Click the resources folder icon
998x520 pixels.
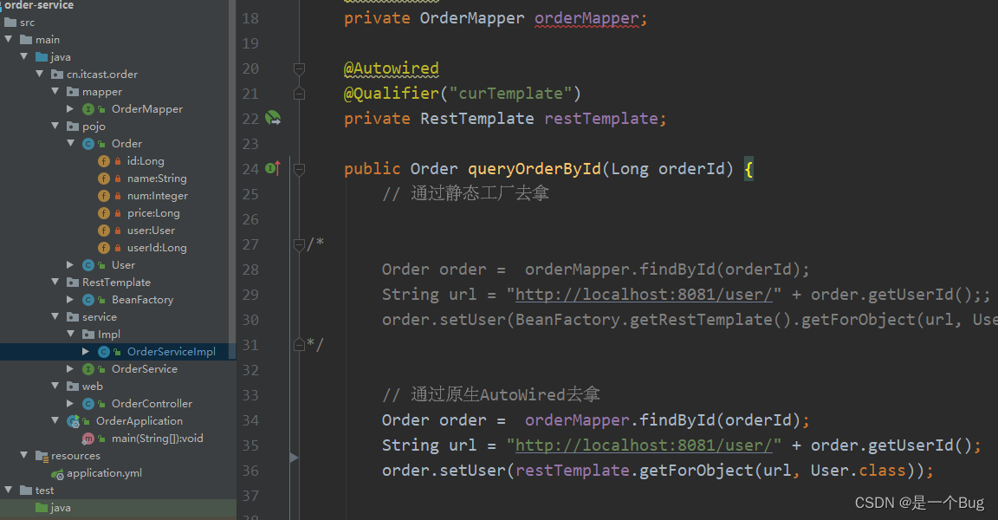[42, 456]
